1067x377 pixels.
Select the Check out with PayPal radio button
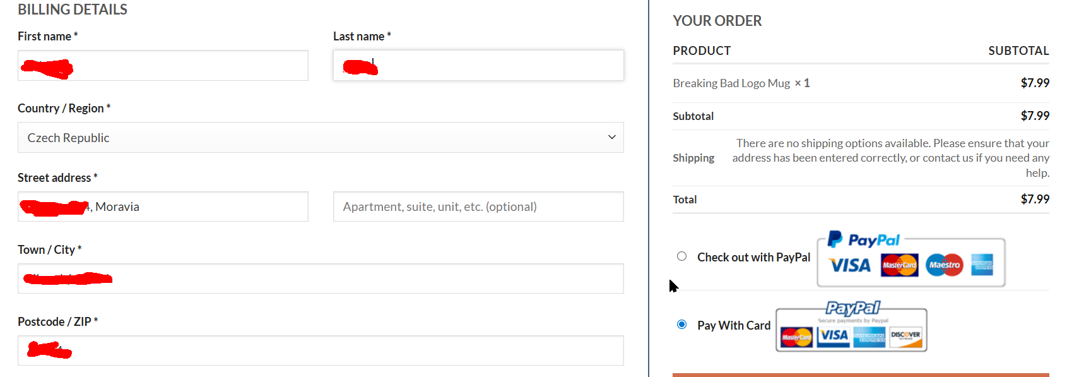click(x=681, y=256)
